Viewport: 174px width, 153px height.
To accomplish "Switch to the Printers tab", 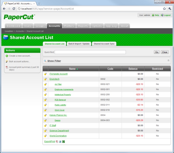I will pyautogui.click(x=69, y=26).
